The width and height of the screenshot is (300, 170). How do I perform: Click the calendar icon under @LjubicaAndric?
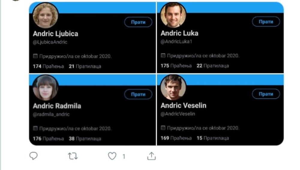[x=35, y=56]
